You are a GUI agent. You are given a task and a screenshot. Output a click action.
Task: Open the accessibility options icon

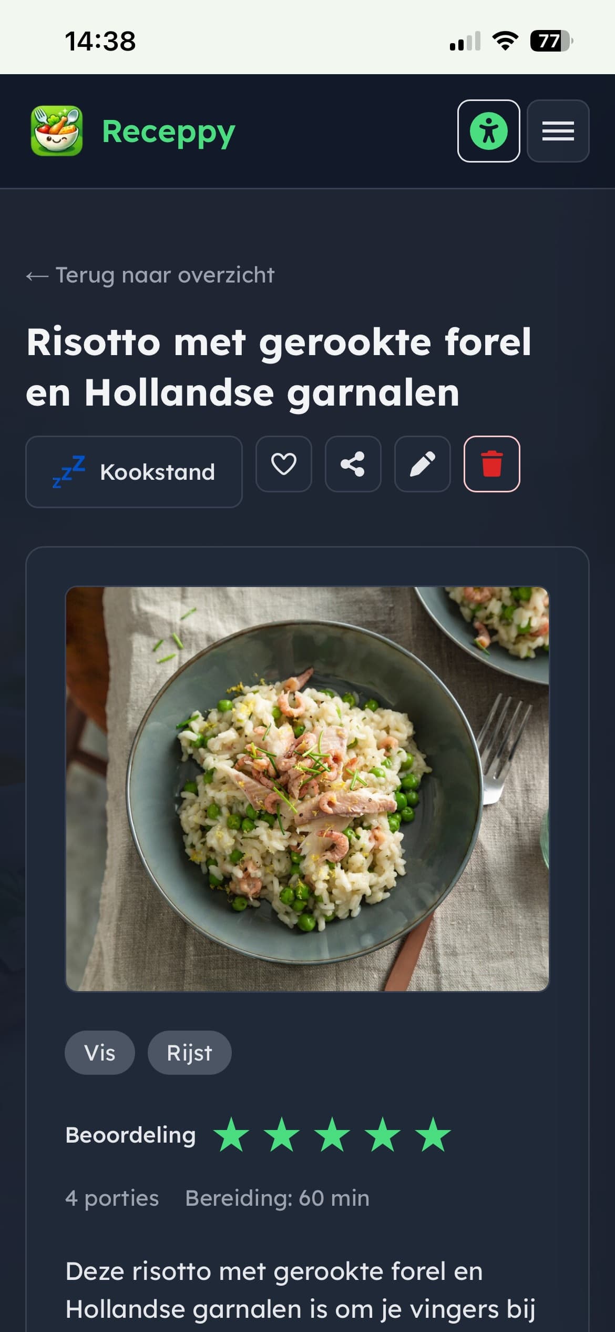(488, 131)
